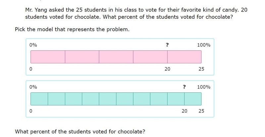The image size is (265, 137).
Task: Click the 25 label under teal bar
Action: [201, 111]
